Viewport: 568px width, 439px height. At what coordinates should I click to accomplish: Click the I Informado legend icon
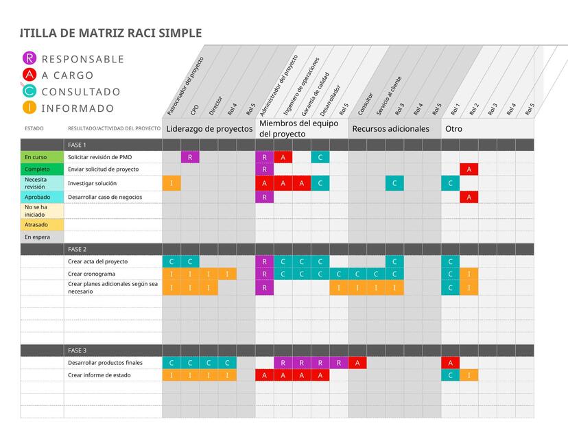click(x=28, y=108)
